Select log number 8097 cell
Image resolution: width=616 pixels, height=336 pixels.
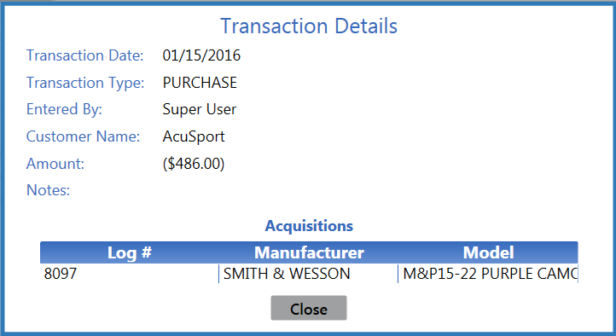click(129, 274)
